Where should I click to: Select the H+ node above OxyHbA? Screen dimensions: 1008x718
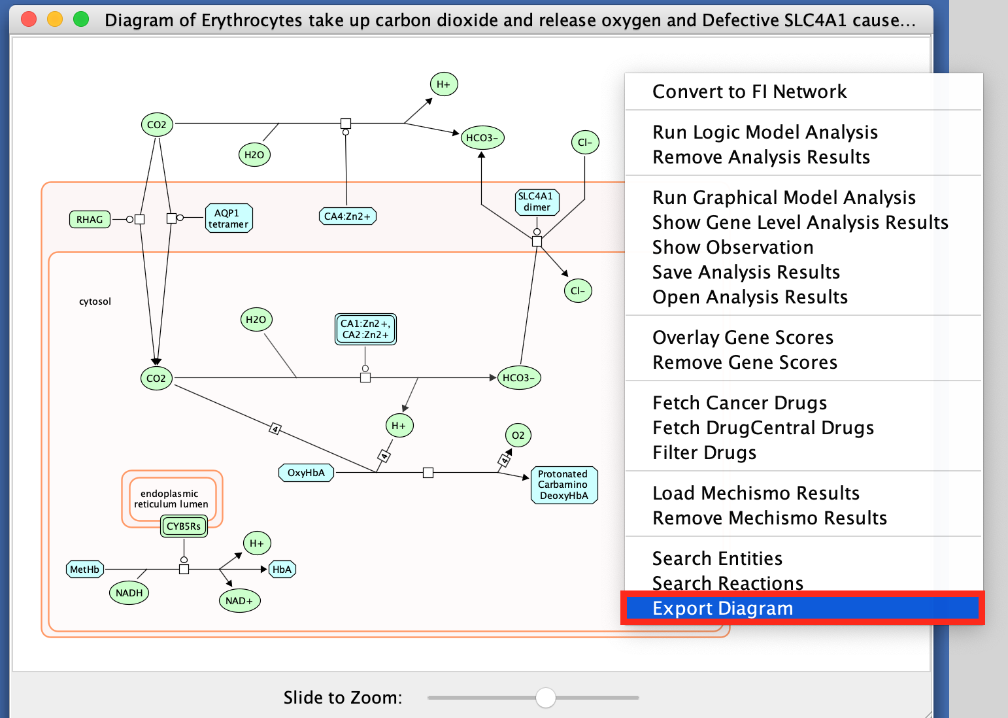(399, 426)
